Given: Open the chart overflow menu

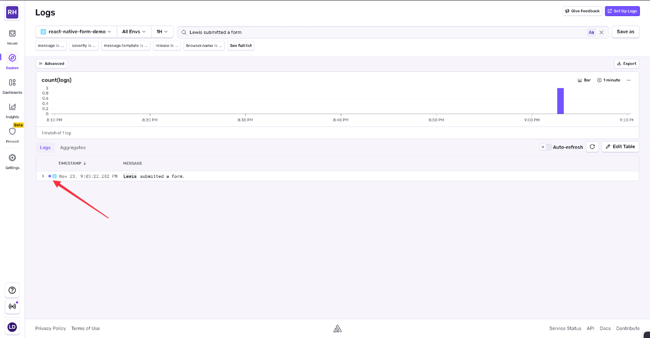Looking at the screenshot, I should [629, 80].
